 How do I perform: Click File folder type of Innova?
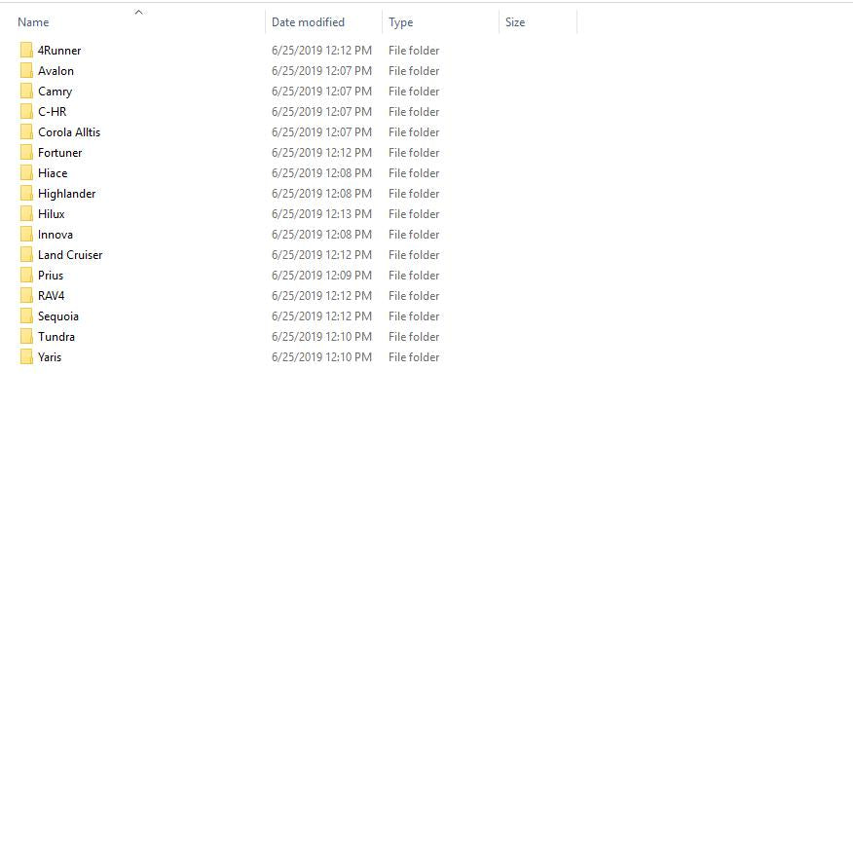pos(414,235)
